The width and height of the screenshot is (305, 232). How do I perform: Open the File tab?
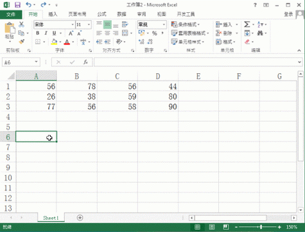pos(11,14)
